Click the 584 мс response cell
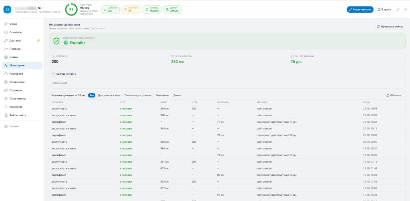410x201 pixels. click(165, 148)
